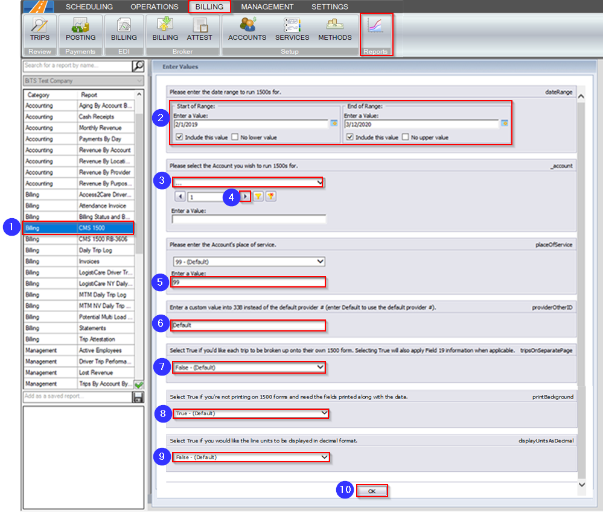Click the save report floppy disk icon
The width and height of the screenshot is (603, 531).
click(138, 397)
